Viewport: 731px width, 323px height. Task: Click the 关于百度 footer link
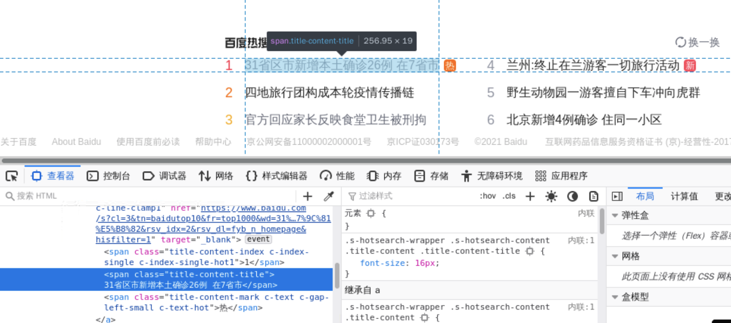pyautogui.click(x=18, y=142)
